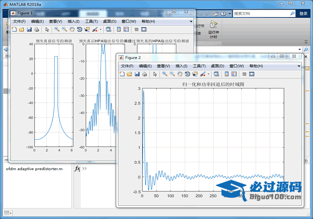Viewport: 313px width, 219px height.
Task: Click New Figure icon in Figure 2 toolbar
Action: pyautogui.click(x=122, y=74)
